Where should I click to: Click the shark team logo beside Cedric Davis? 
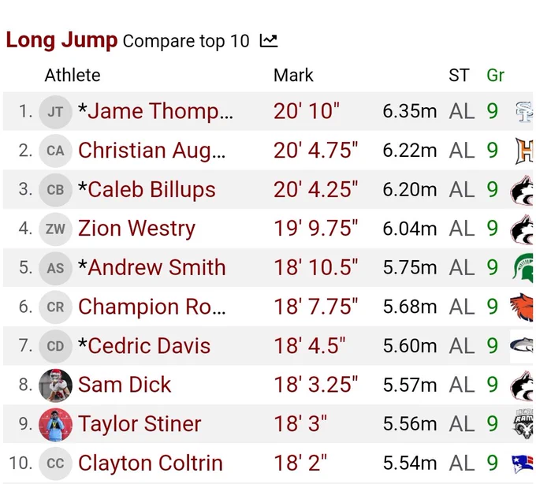(x=522, y=345)
